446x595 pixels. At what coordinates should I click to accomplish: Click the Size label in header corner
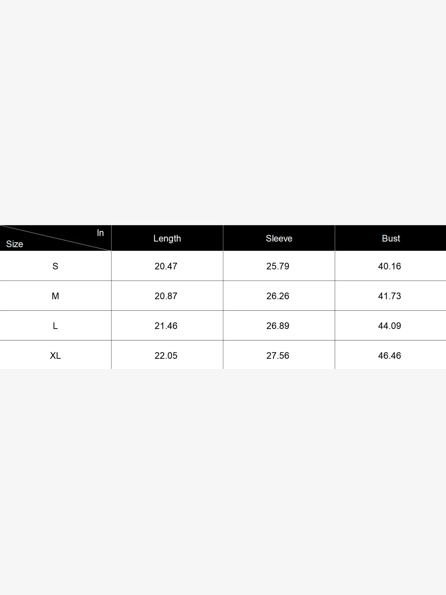coord(15,244)
